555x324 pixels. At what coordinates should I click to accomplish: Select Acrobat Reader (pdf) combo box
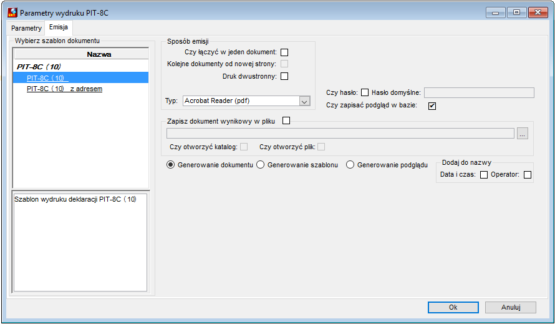coord(246,101)
